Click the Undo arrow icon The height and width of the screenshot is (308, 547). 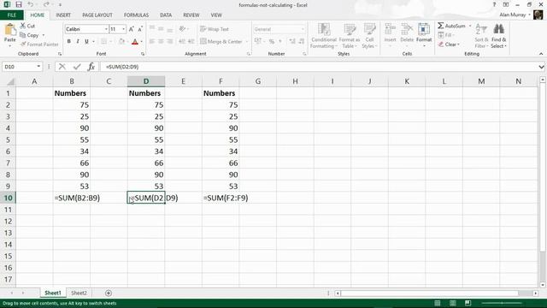click(31, 4)
